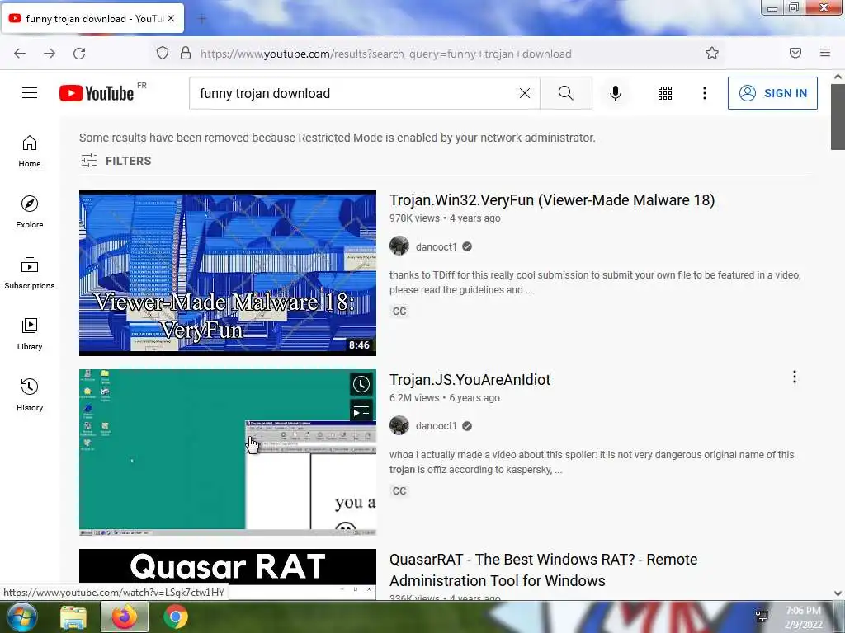This screenshot has height=633, width=845.
Task: Bookmark this page with the star icon
Action: [712, 54]
